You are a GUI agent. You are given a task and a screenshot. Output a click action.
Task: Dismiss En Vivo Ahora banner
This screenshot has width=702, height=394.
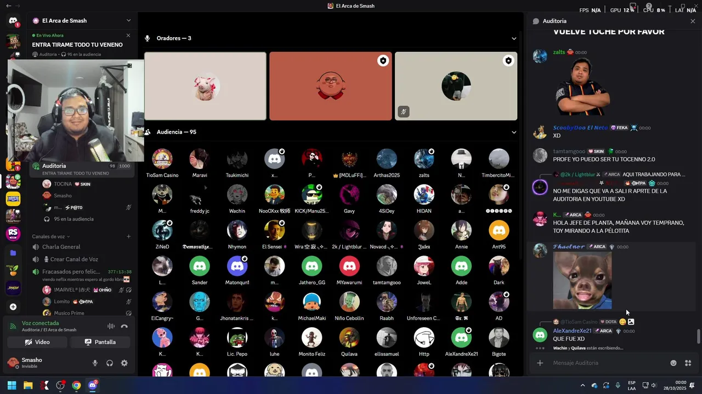[x=128, y=36]
